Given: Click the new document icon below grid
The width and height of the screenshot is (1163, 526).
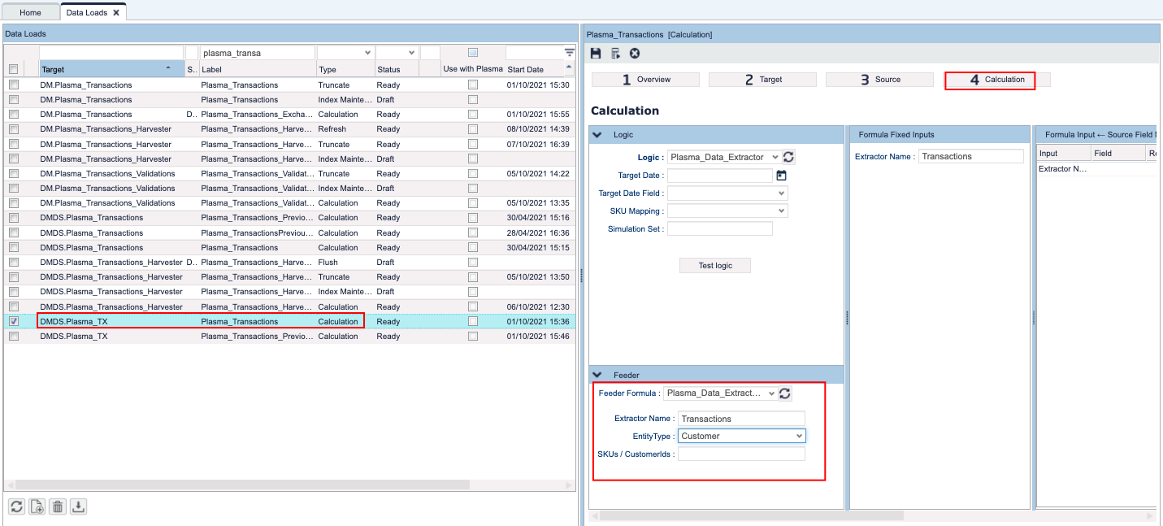Looking at the screenshot, I should tap(37, 506).
